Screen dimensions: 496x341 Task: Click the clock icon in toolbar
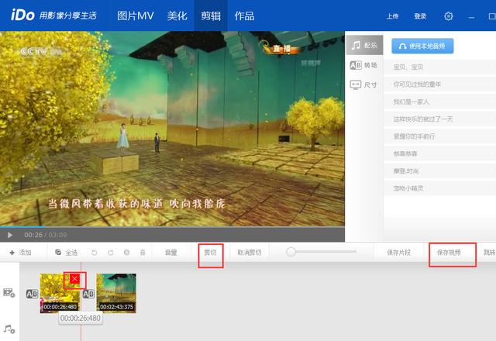point(126,253)
